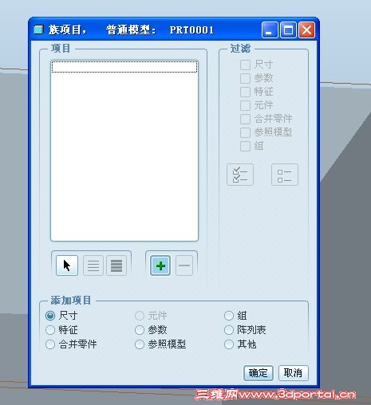Click the empty first row in 项目 list
This screenshot has height=405, width=371.
point(124,67)
